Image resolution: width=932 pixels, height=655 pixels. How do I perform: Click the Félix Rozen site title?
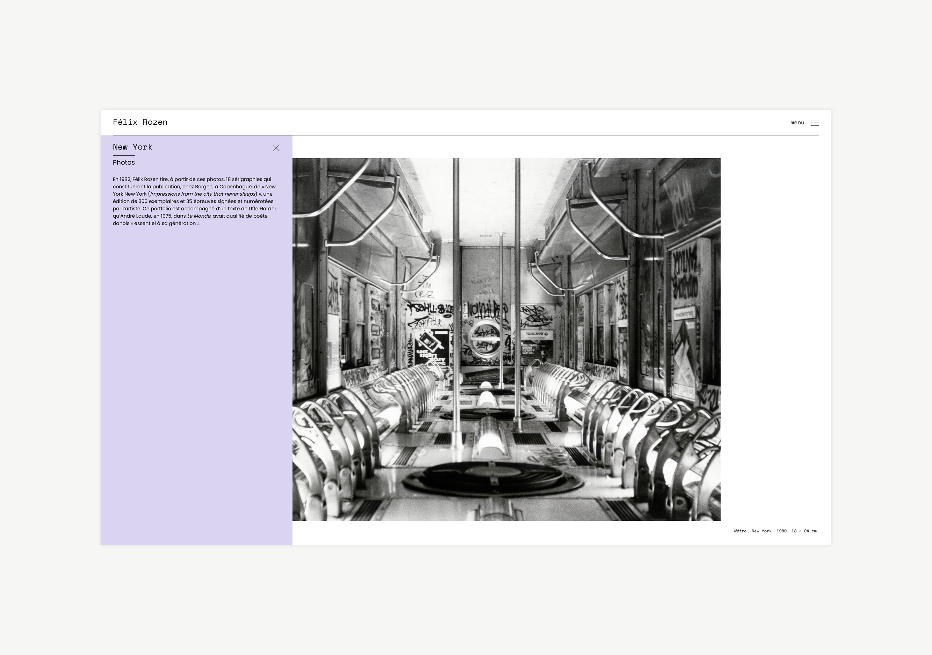click(x=140, y=122)
